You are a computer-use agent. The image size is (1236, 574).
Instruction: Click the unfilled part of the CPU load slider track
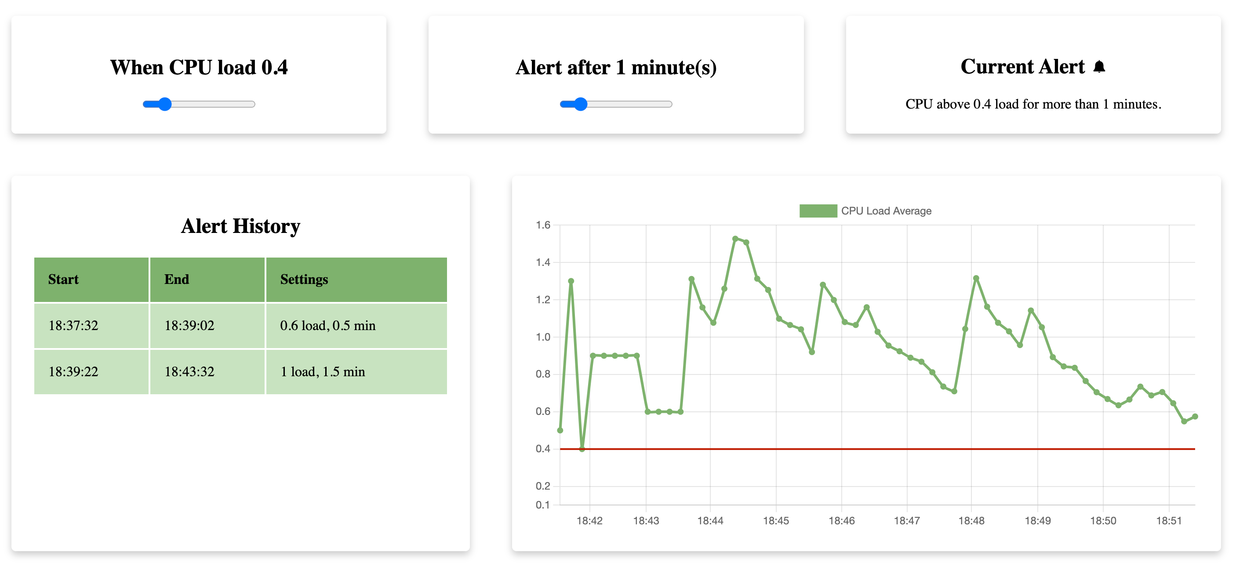(213, 104)
